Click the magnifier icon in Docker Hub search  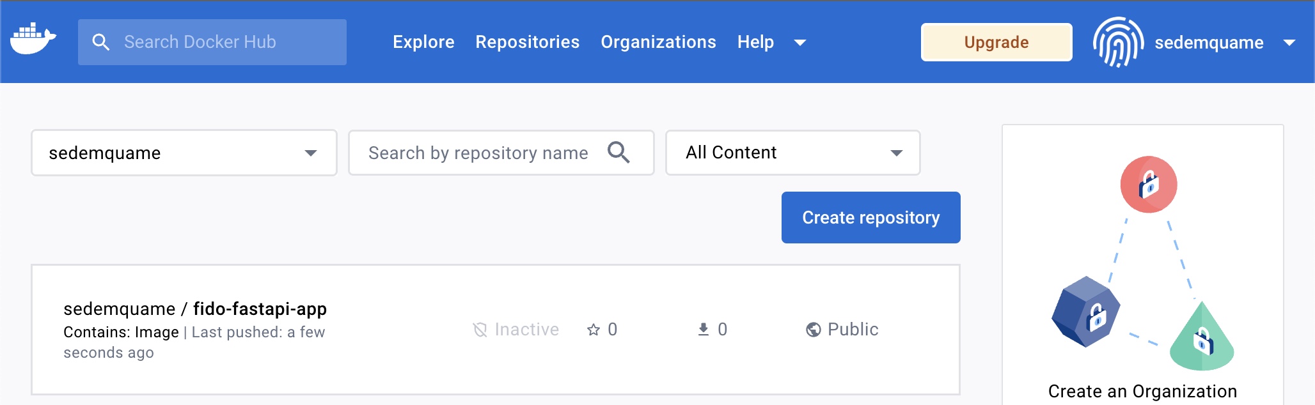tap(100, 42)
